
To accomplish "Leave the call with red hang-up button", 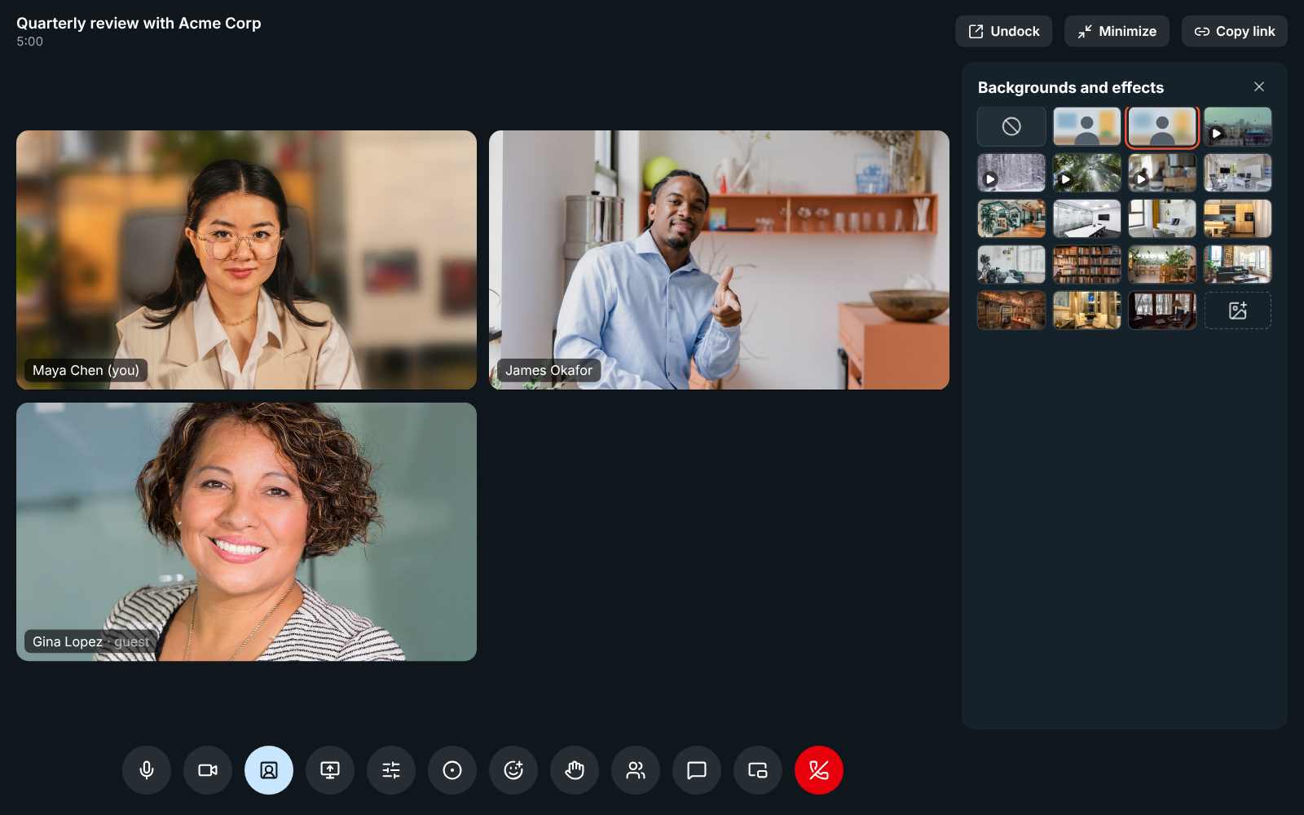I will 819,770.
